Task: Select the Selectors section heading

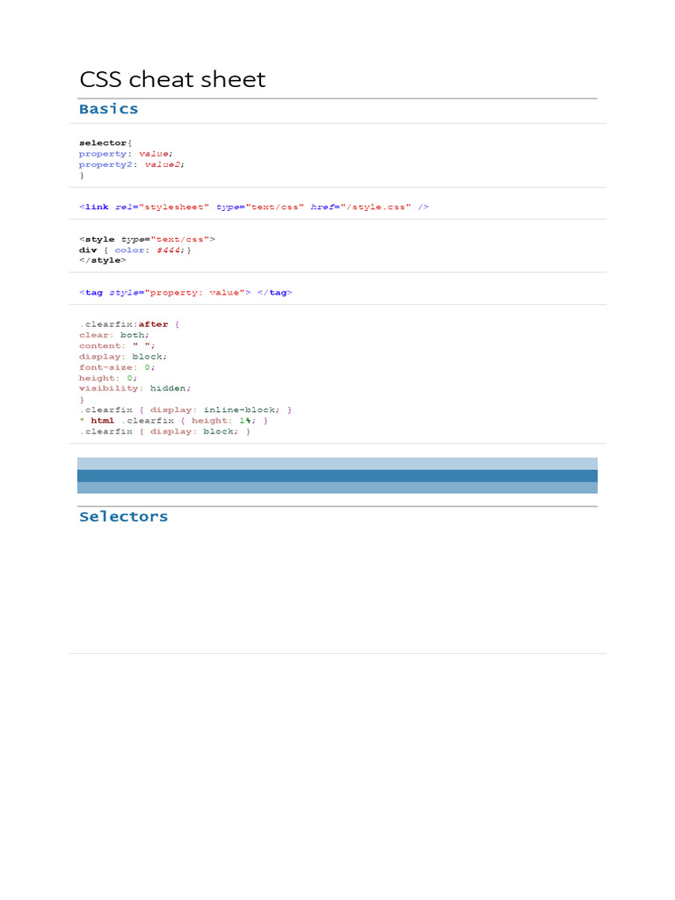Action: click(123, 517)
